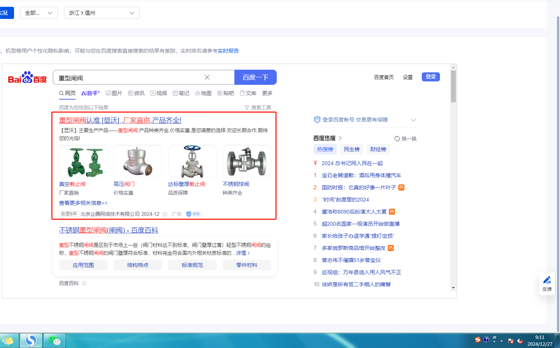This screenshot has height=348, width=560.
Task: Open the 浙江 > 温州 region dropdown
Action: 101,13
